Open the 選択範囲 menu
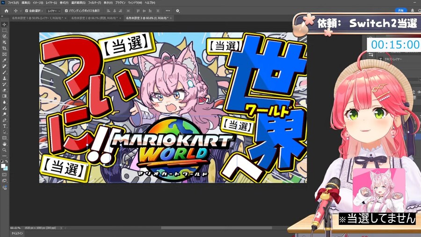This screenshot has width=421, height=237. (x=79, y=3)
